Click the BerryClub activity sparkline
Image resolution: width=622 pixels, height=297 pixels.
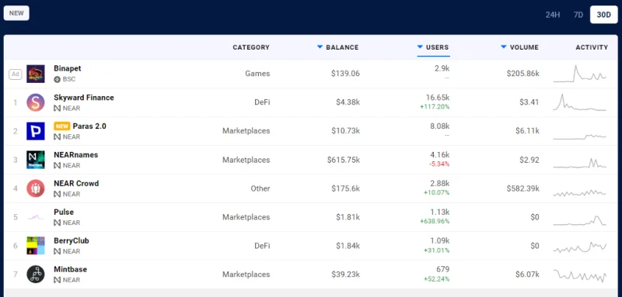579,247
